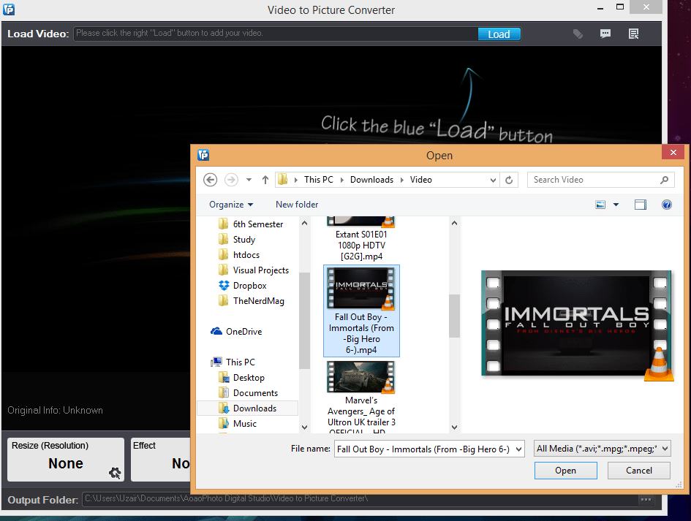Open the file dialog Help icon
This screenshot has width=691, height=521.
(x=666, y=205)
